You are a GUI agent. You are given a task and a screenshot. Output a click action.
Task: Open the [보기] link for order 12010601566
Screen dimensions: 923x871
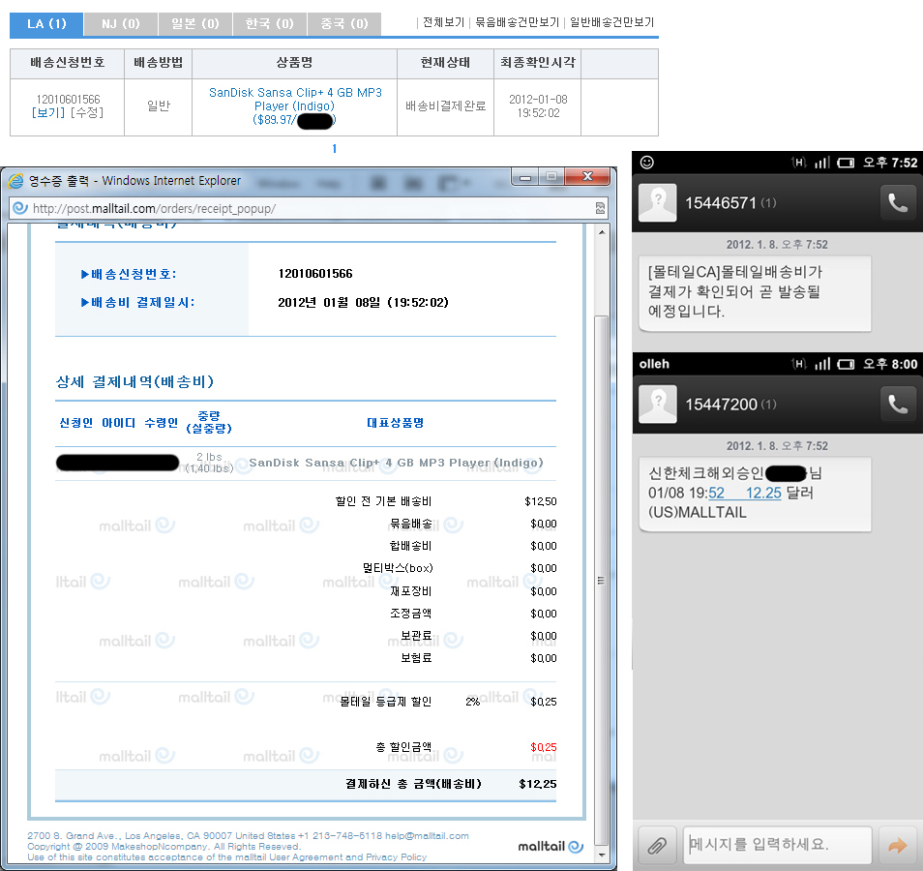click(x=48, y=112)
